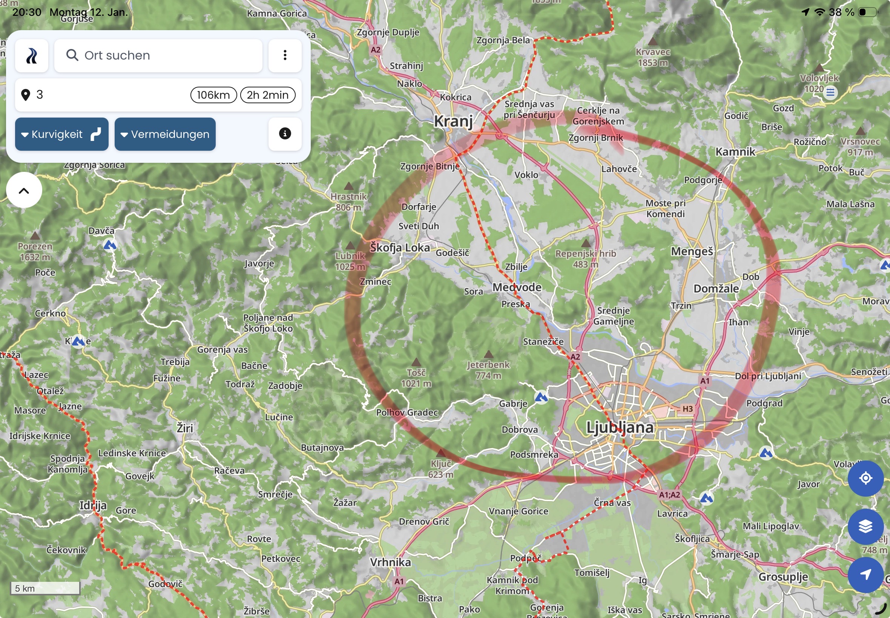Tap the Kranj city label
Image resolution: width=890 pixels, height=618 pixels.
point(453,121)
